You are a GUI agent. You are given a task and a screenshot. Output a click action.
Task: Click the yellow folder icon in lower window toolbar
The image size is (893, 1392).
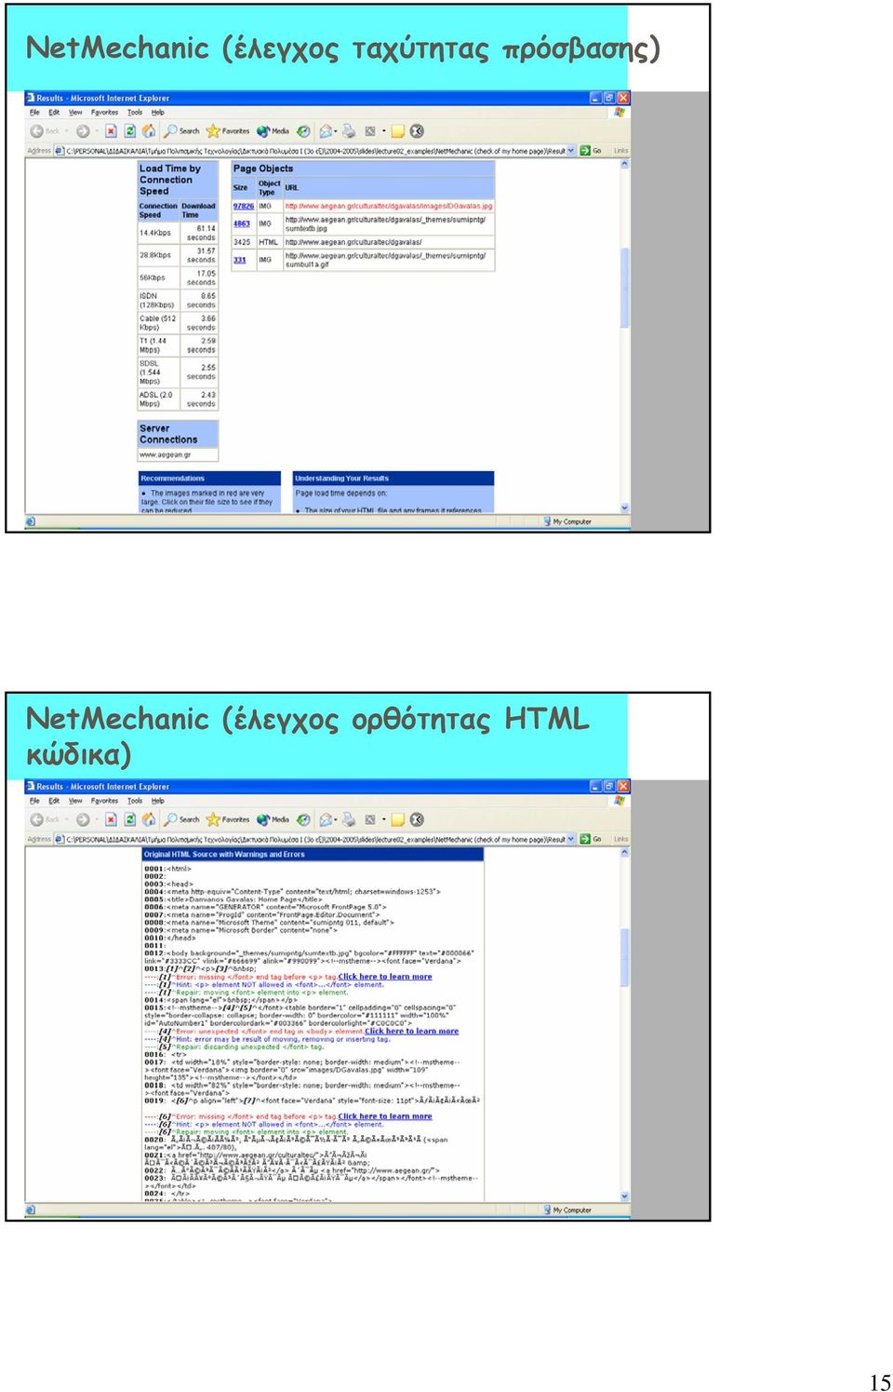coord(398,819)
